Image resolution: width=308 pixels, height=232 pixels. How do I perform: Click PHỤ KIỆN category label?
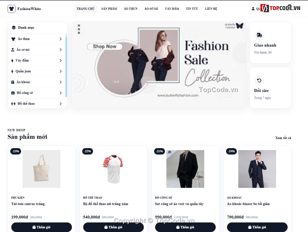point(18,198)
